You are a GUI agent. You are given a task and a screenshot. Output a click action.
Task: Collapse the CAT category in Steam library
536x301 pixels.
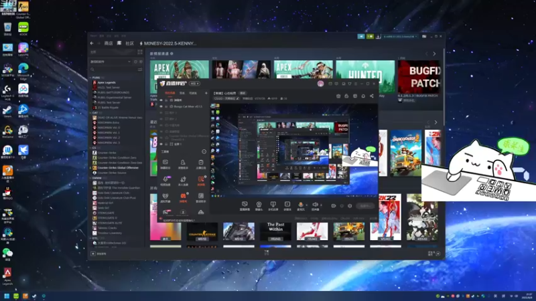pyautogui.click(x=91, y=112)
